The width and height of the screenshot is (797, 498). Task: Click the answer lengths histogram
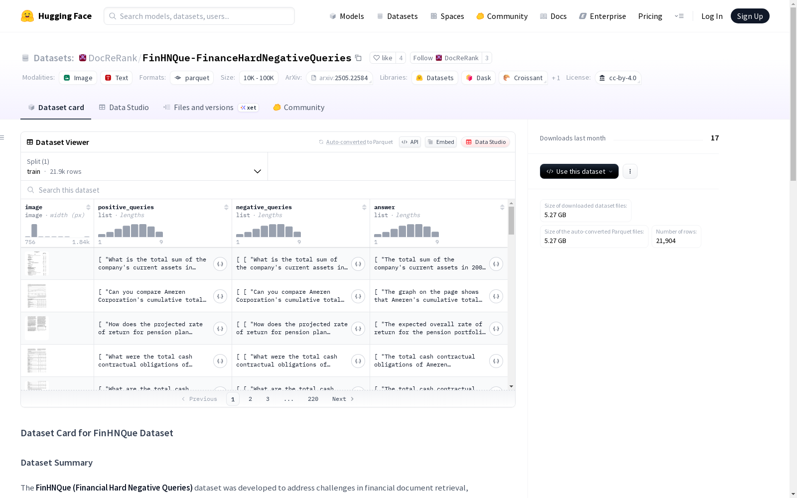pos(406,230)
